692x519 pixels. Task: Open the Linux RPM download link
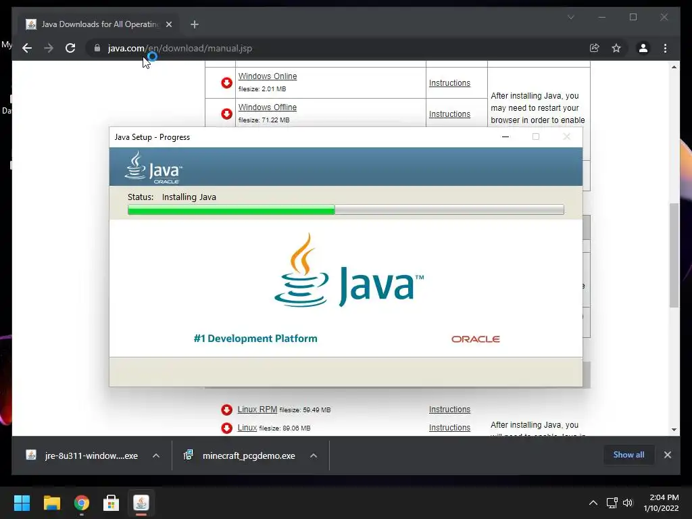coord(257,409)
